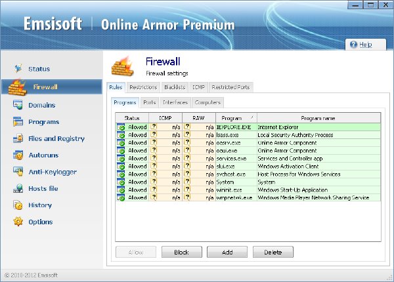The height and width of the screenshot is (282, 394).
Task: Click the Allowed status icon for oasrv.exe
Action: tap(121, 143)
